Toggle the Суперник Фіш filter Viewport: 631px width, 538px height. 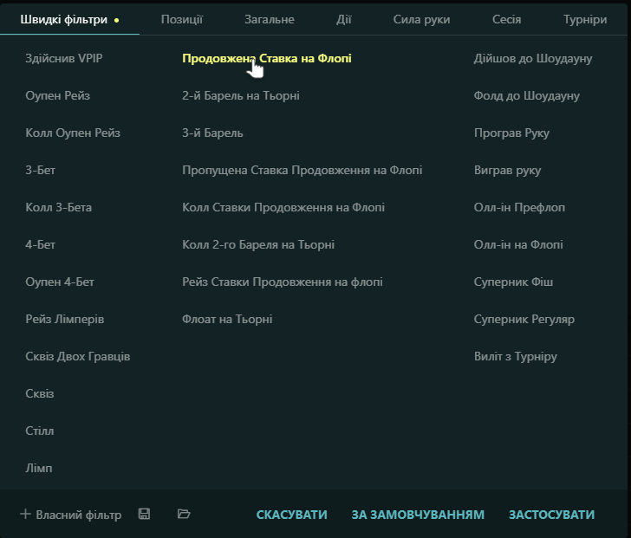(x=513, y=282)
